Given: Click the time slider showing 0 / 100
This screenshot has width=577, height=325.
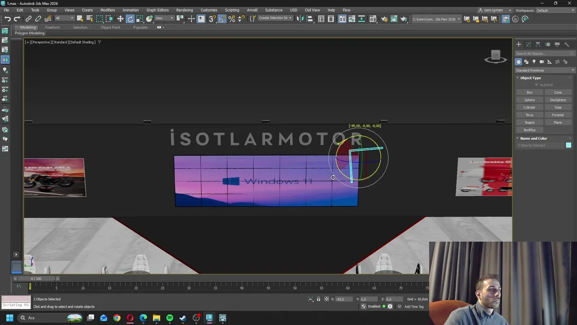Looking at the screenshot, I should tap(36, 279).
